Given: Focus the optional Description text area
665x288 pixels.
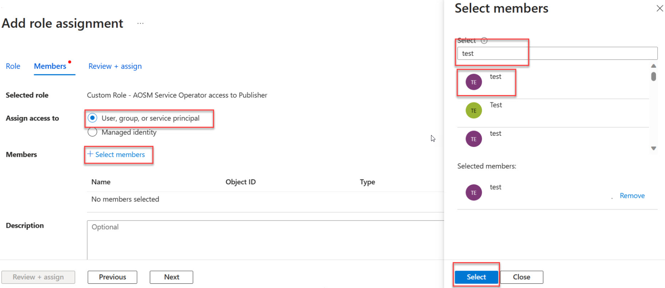Looking at the screenshot, I should 265,239.
